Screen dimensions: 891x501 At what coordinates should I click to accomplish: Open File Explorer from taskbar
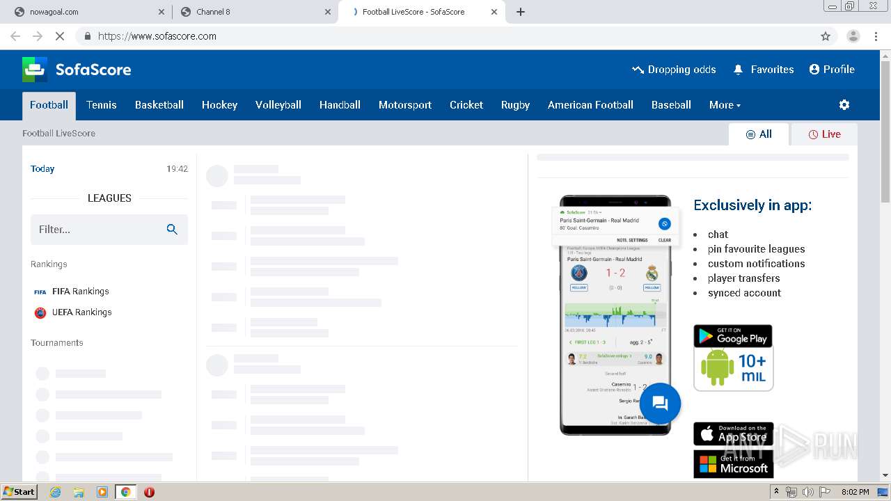tap(79, 492)
